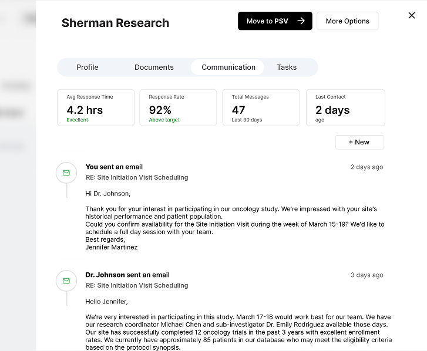Click the envelope icon for your sent email

tap(66, 173)
